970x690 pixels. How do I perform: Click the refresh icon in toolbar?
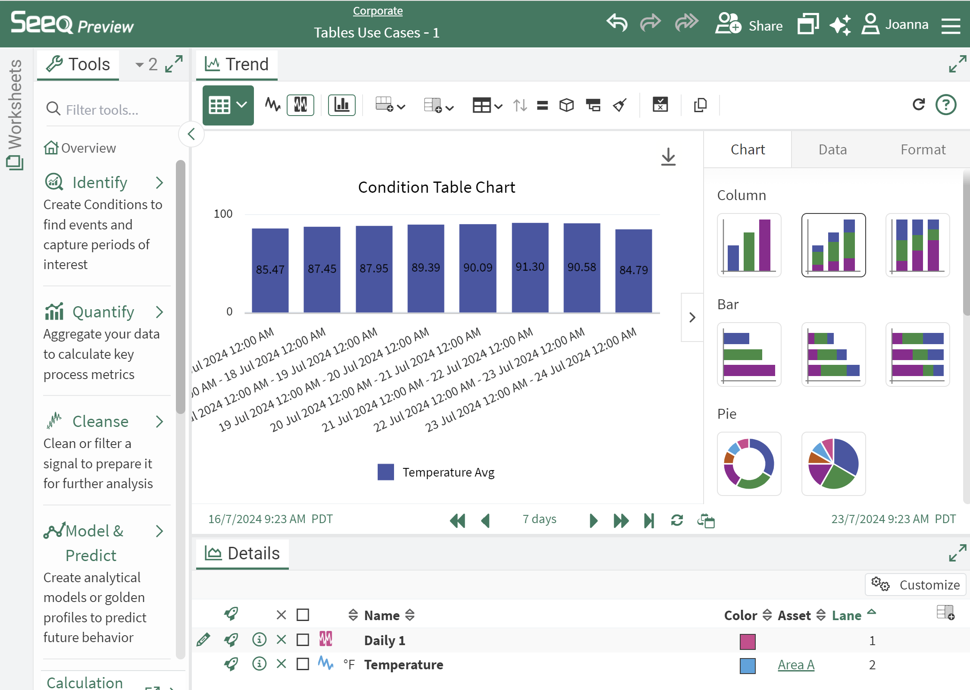pyautogui.click(x=919, y=104)
